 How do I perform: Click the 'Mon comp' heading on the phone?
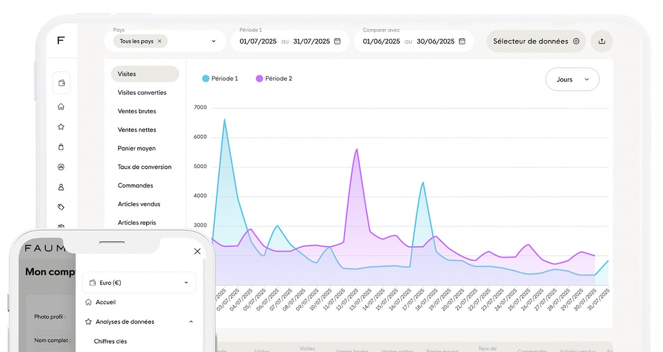click(x=50, y=272)
